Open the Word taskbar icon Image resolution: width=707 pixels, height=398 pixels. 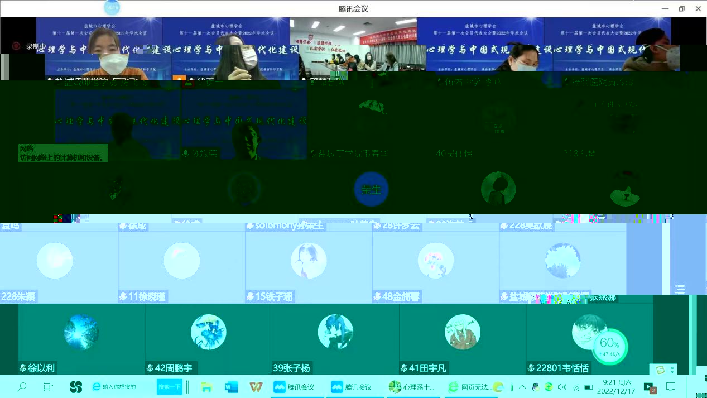pyautogui.click(x=231, y=387)
